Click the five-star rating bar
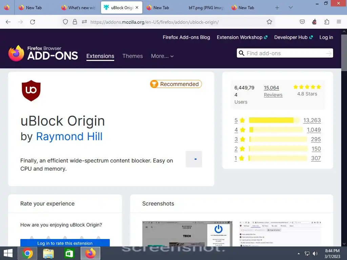The image size is (347, 260). tap(274, 120)
